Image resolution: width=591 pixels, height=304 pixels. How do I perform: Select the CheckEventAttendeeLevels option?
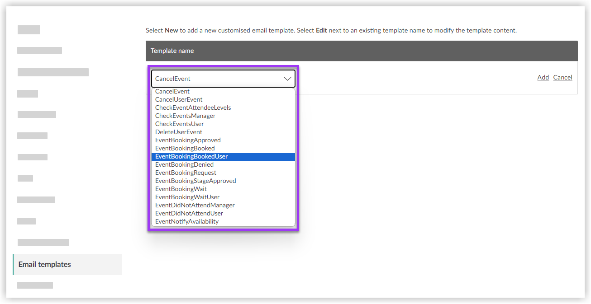pos(193,108)
